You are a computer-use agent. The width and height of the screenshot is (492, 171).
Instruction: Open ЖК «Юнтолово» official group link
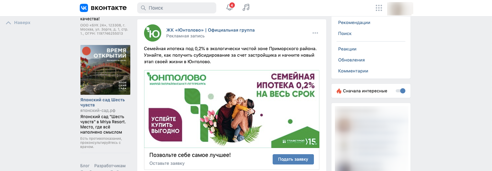(x=210, y=30)
